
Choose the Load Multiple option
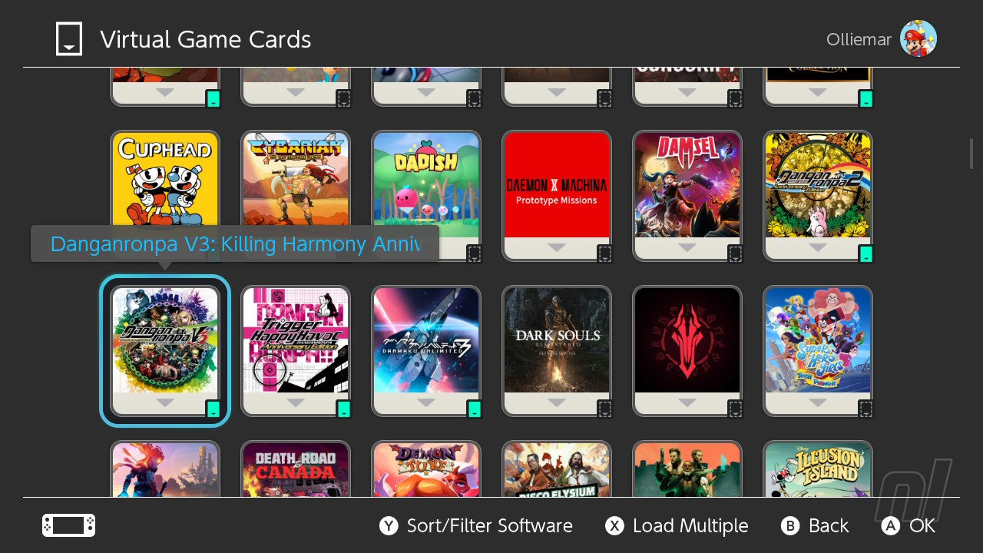point(690,525)
